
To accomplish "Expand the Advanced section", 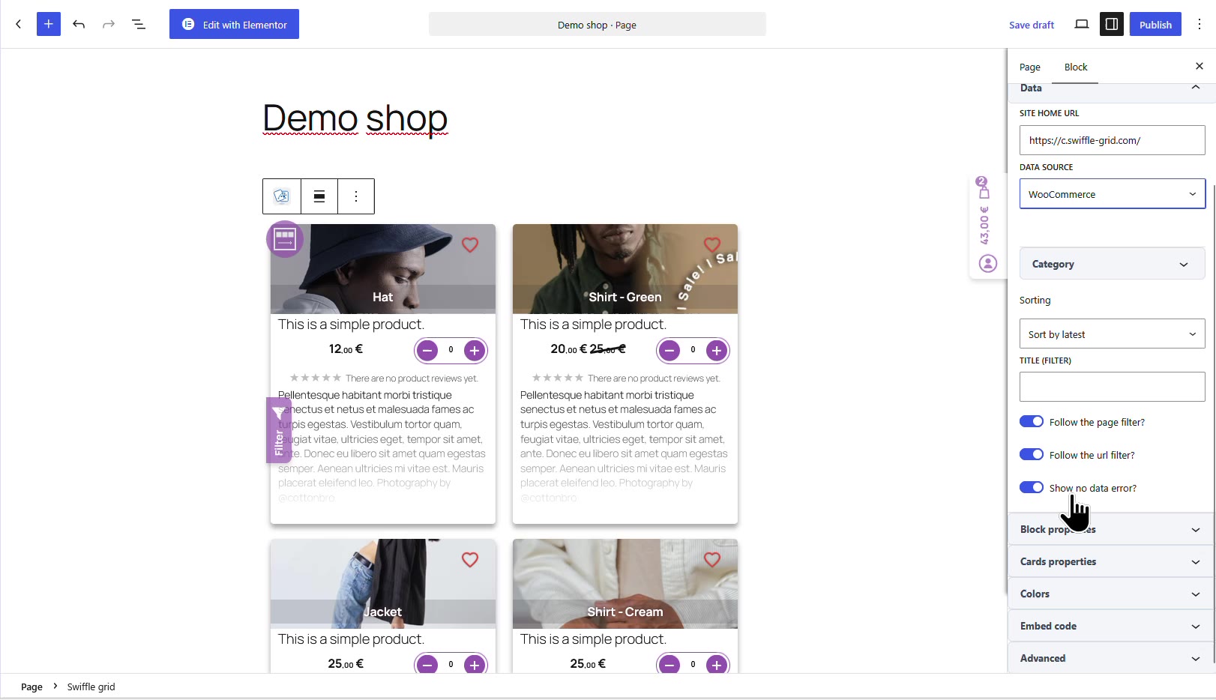I will click(1110, 658).
